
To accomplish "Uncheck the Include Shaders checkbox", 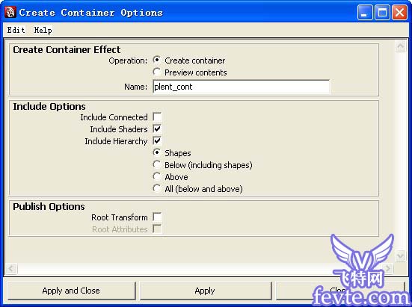I will tap(157, 128).
